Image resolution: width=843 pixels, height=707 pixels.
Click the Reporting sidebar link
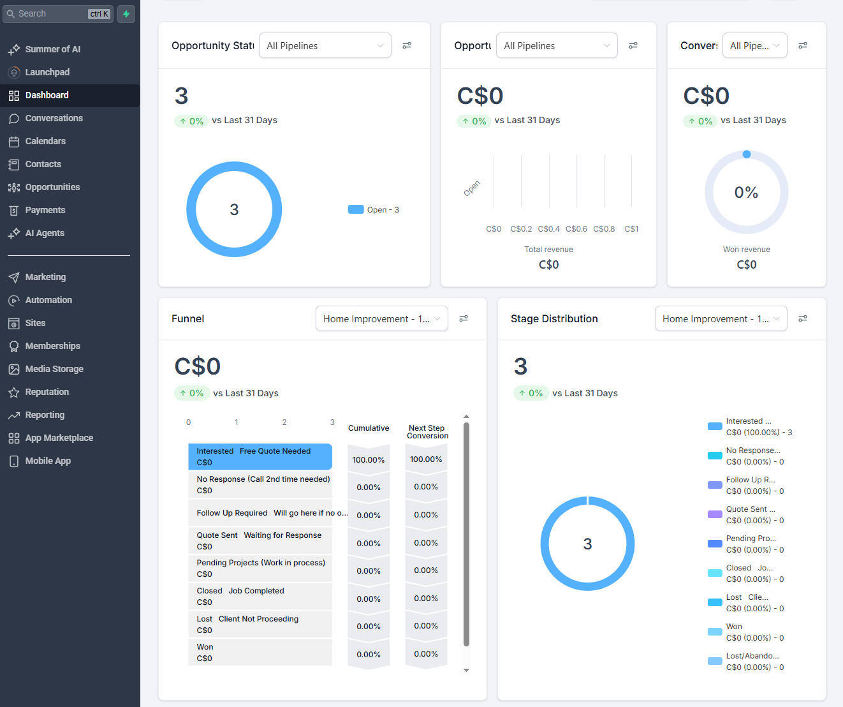(45, 415)
